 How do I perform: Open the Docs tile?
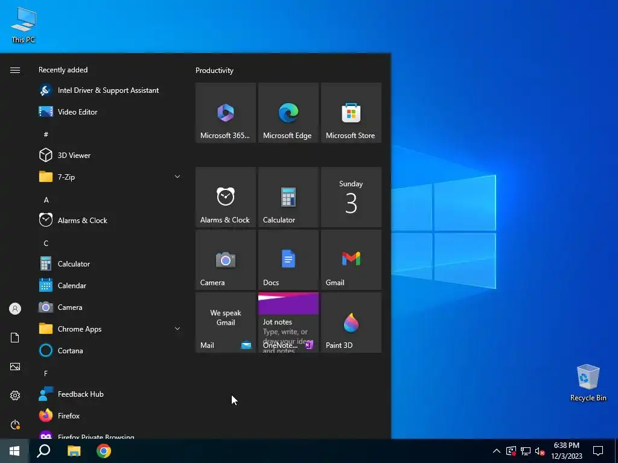tap(288, 260)
